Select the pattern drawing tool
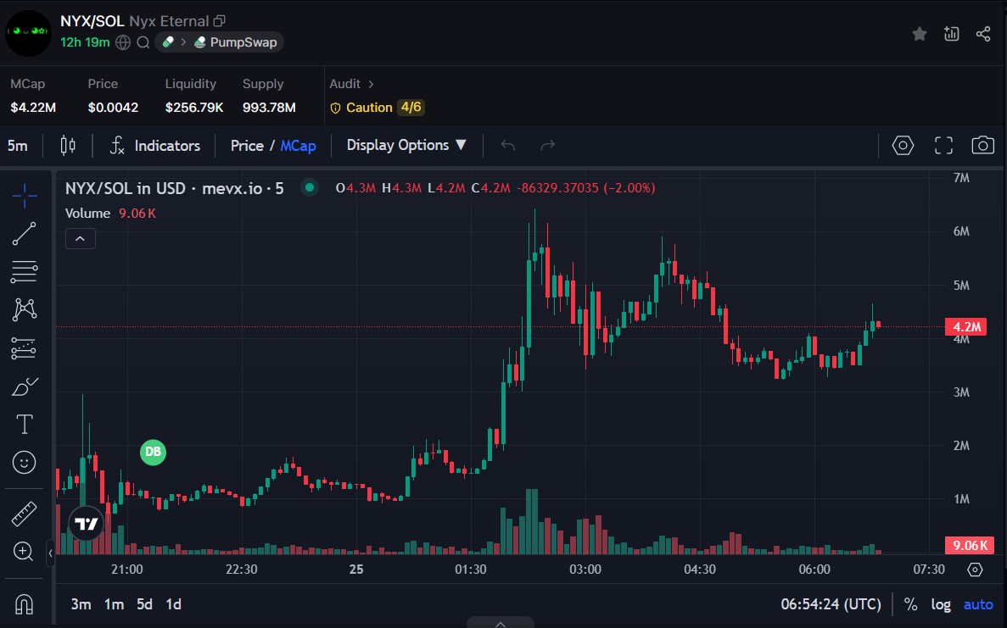 click(25, 310)
